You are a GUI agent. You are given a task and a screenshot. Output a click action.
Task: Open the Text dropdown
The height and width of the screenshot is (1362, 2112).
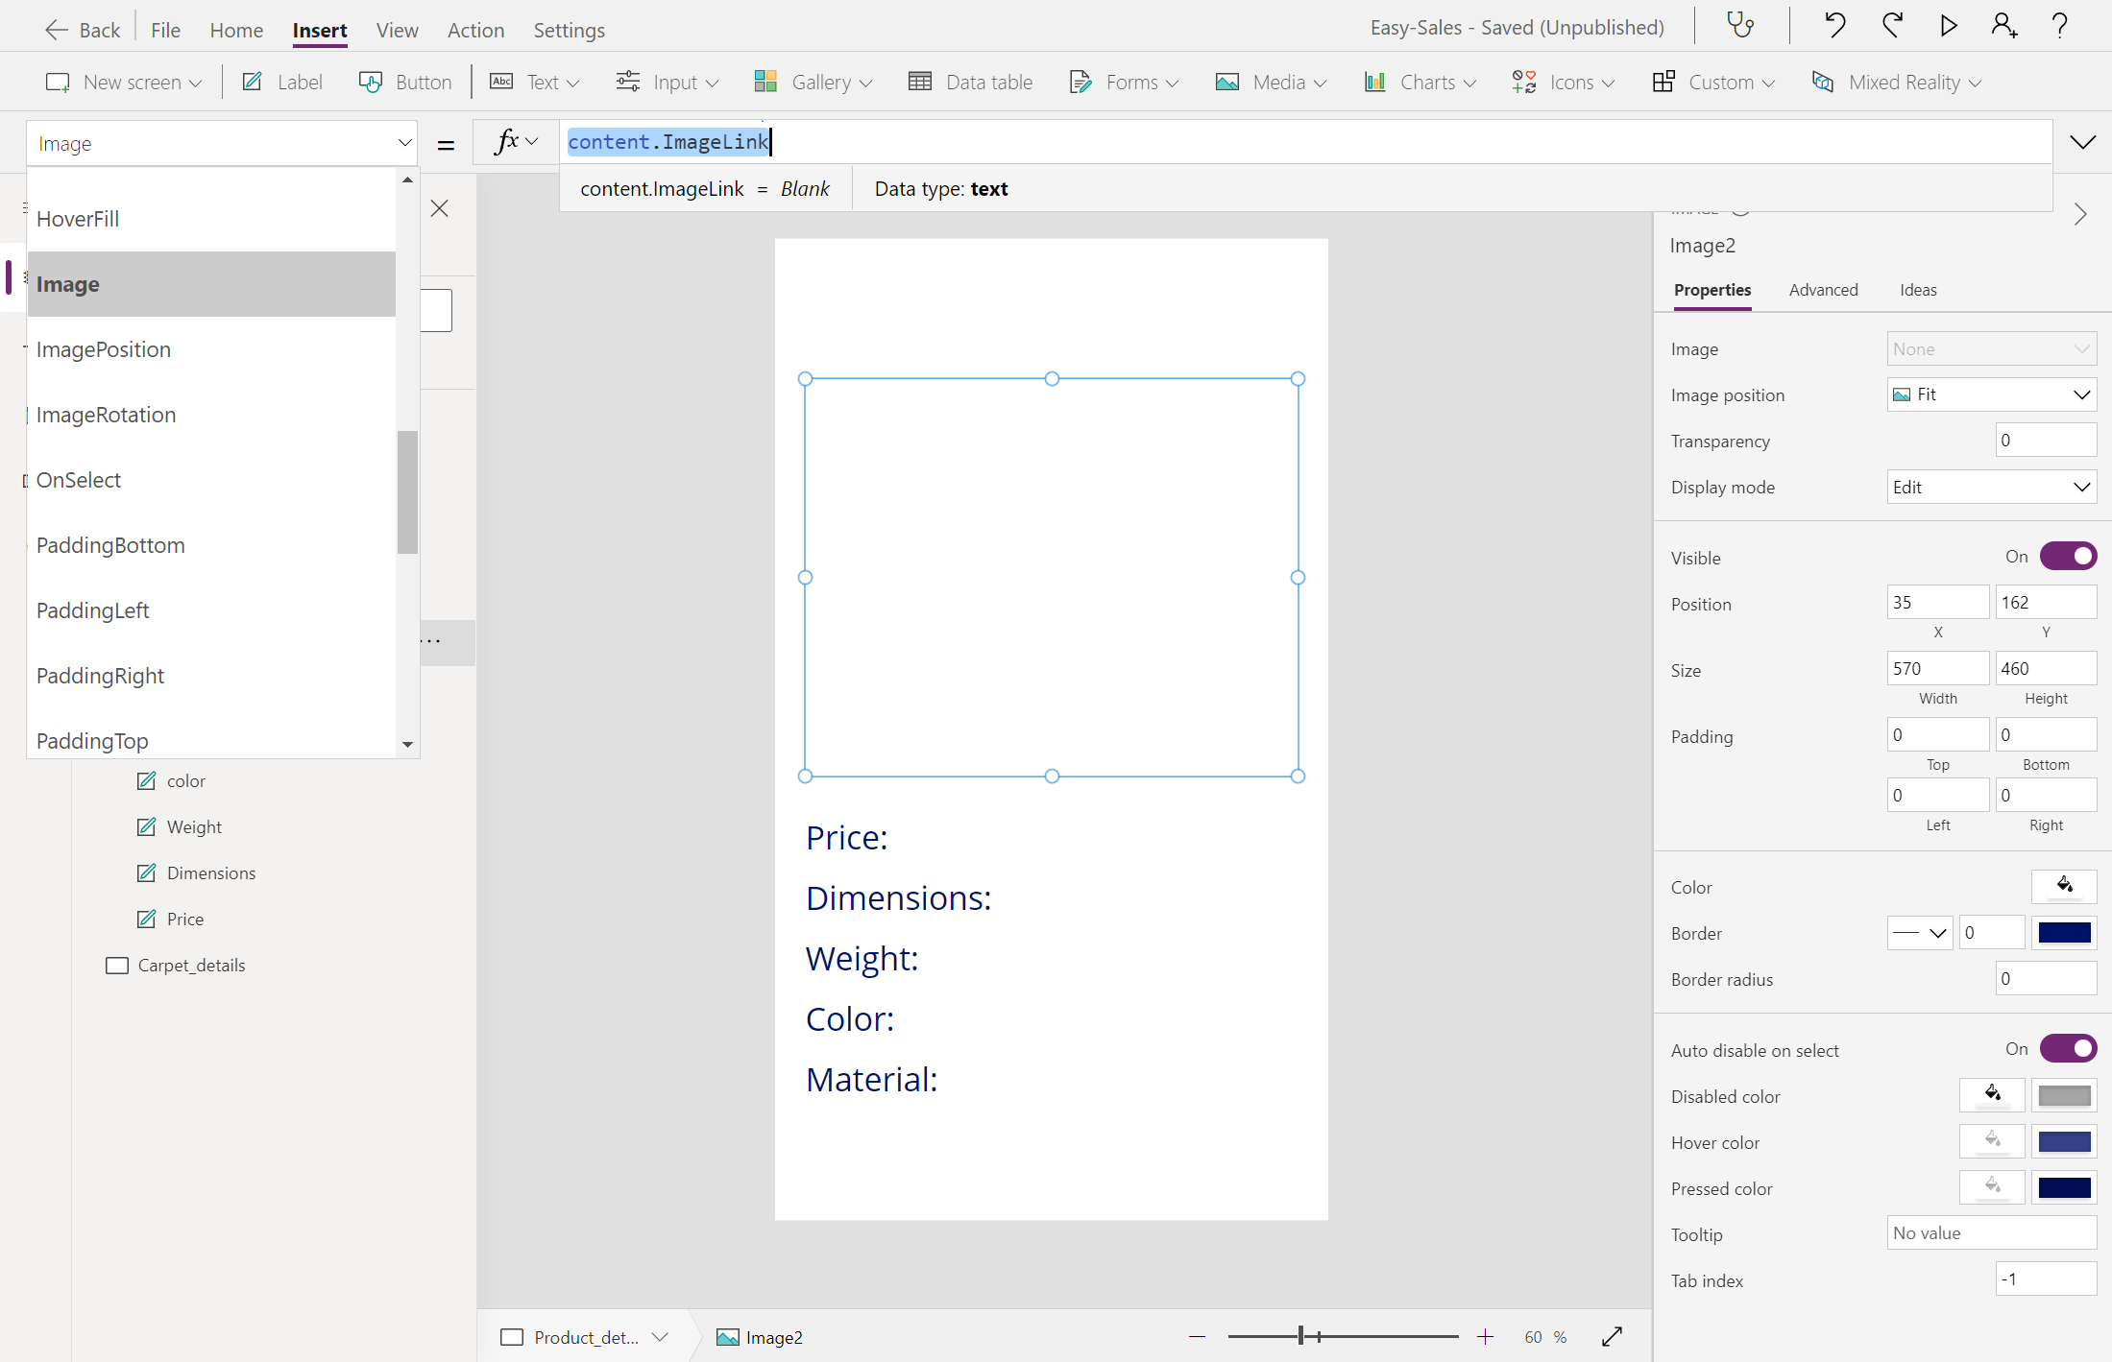pos(535,83)
